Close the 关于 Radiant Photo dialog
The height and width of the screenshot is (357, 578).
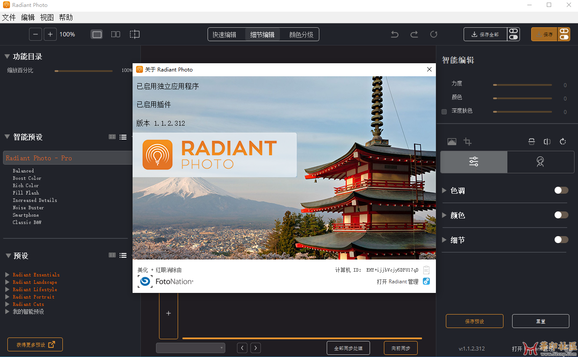point(429,69)
